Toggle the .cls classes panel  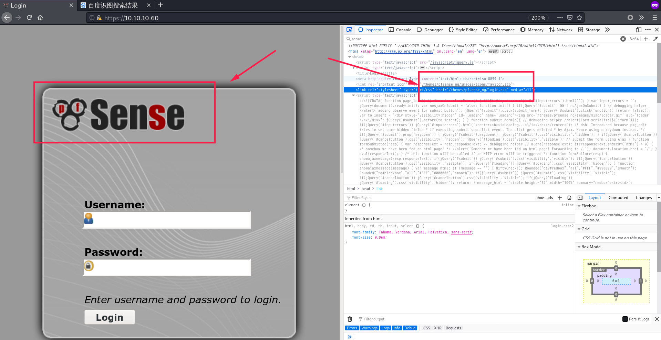point(550,198)
